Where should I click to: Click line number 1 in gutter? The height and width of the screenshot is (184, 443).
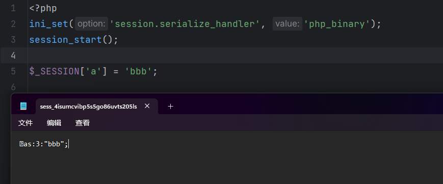[13, 8]
